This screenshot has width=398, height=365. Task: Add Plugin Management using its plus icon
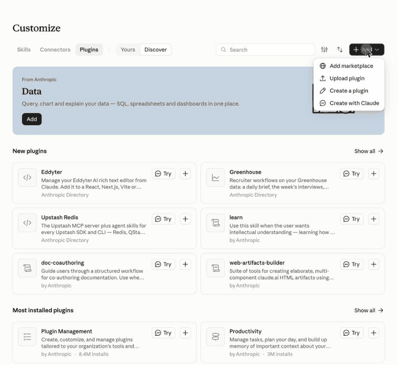coord(185,333)
